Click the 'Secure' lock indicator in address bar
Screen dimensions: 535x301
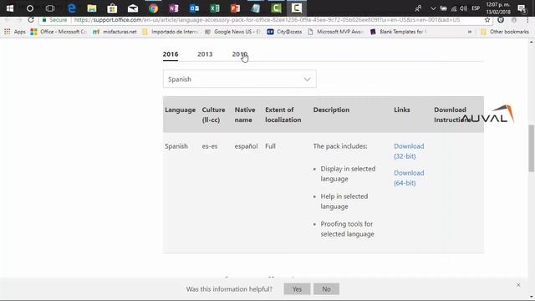click(54, 20)
